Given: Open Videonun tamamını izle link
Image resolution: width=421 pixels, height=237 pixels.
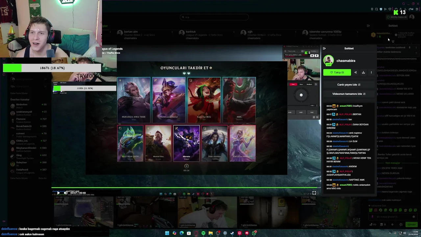Looking at the screenshot, I should pos(349,94).
